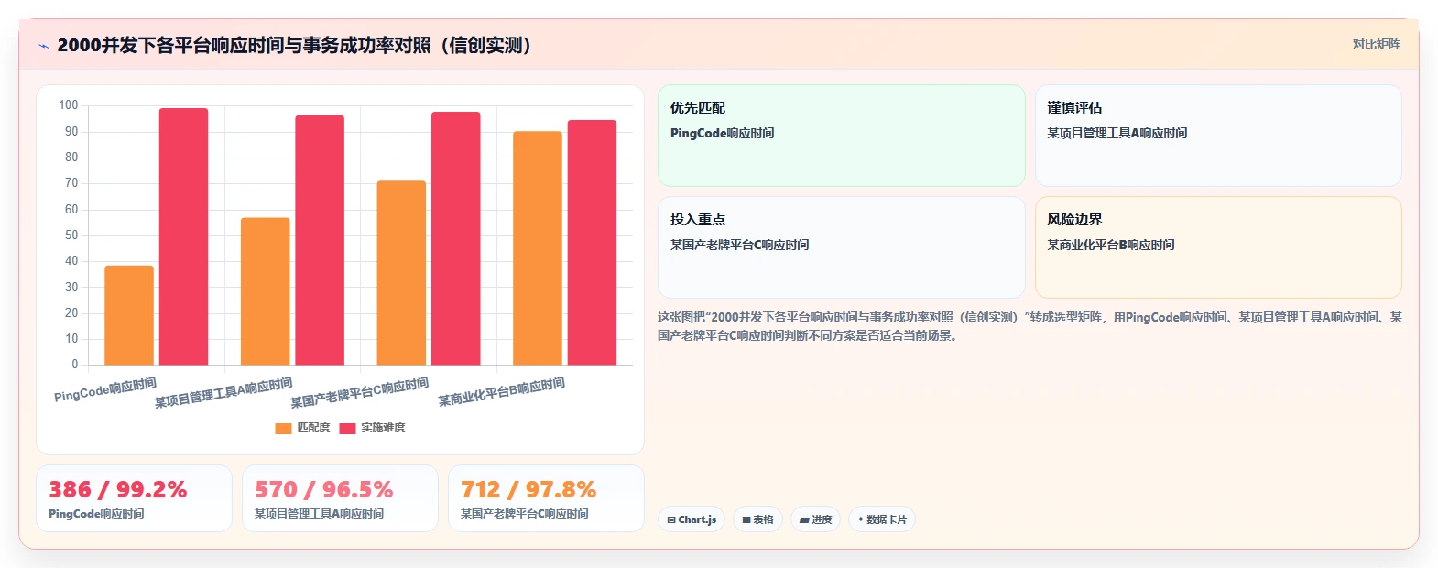The height and width of the screenshot is (568, 1438).
Task: Click the red bar for PingCode响应时间
Action: point(183,236)
